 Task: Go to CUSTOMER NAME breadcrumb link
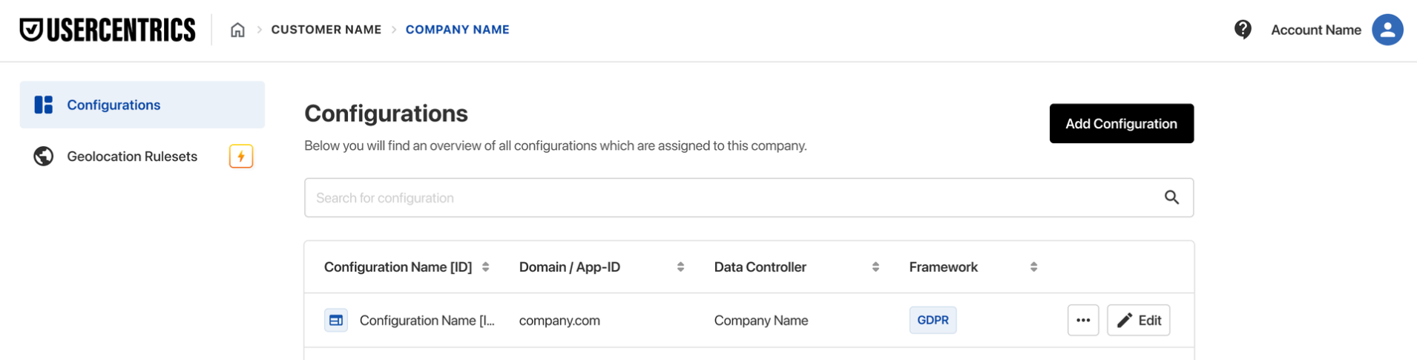326,30
